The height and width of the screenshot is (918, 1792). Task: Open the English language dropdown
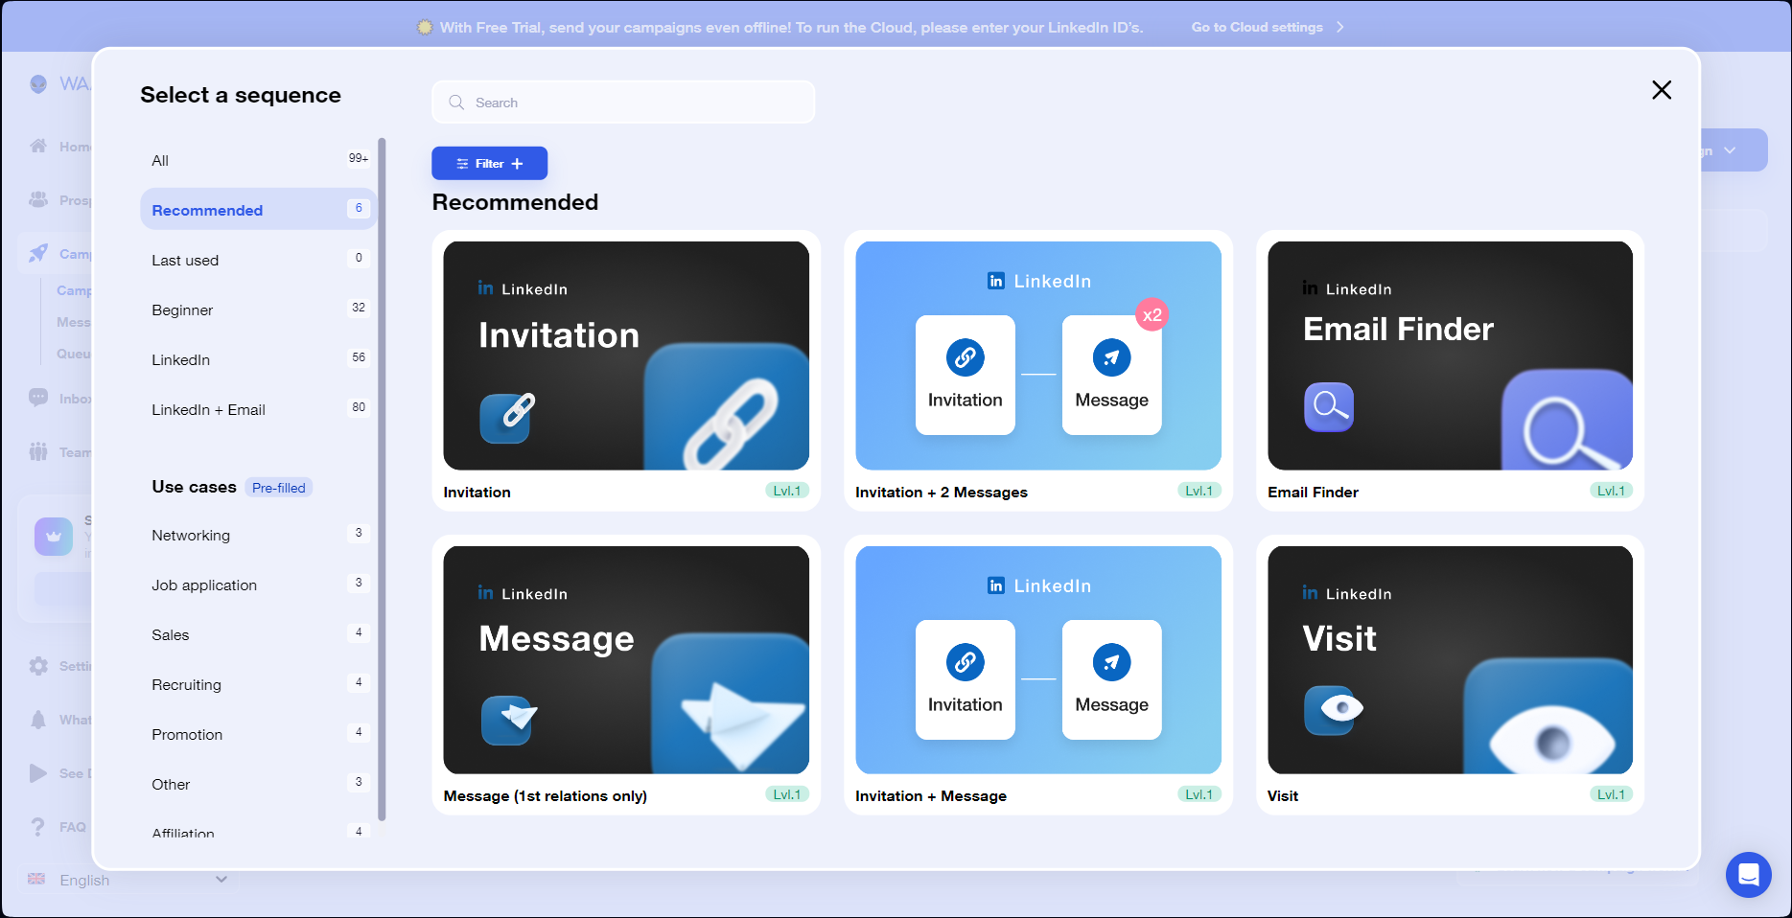(129, 880)
